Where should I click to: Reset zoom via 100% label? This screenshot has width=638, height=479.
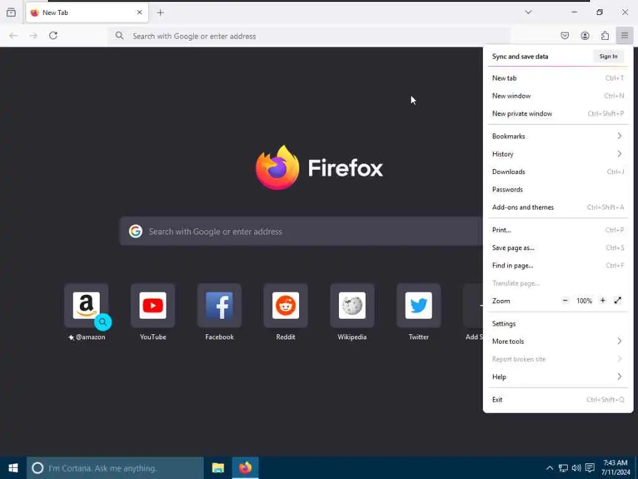[x=584, y=301]
